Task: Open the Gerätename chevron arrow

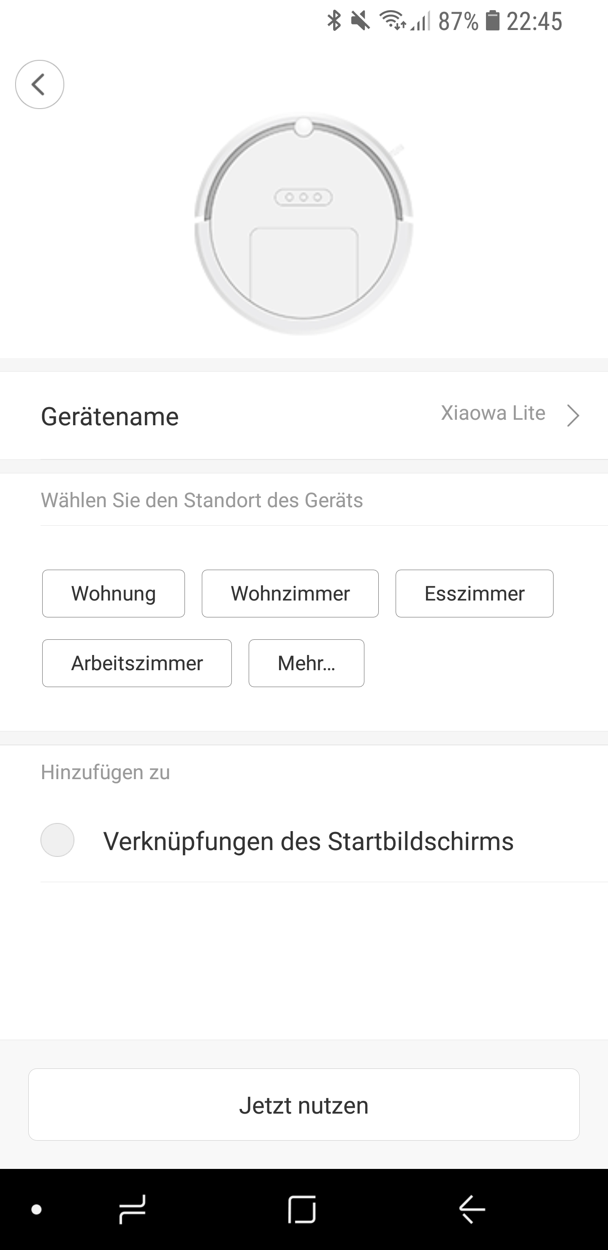Action: (573, 416)
